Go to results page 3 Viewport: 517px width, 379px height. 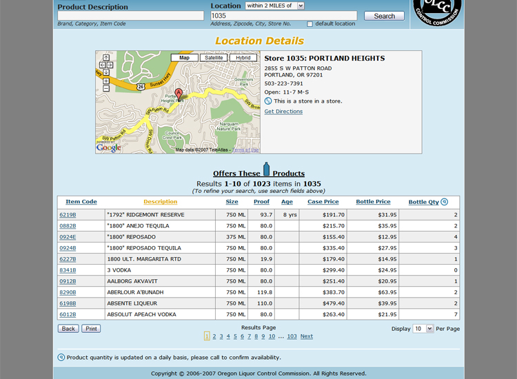click(x=221, y=336)
